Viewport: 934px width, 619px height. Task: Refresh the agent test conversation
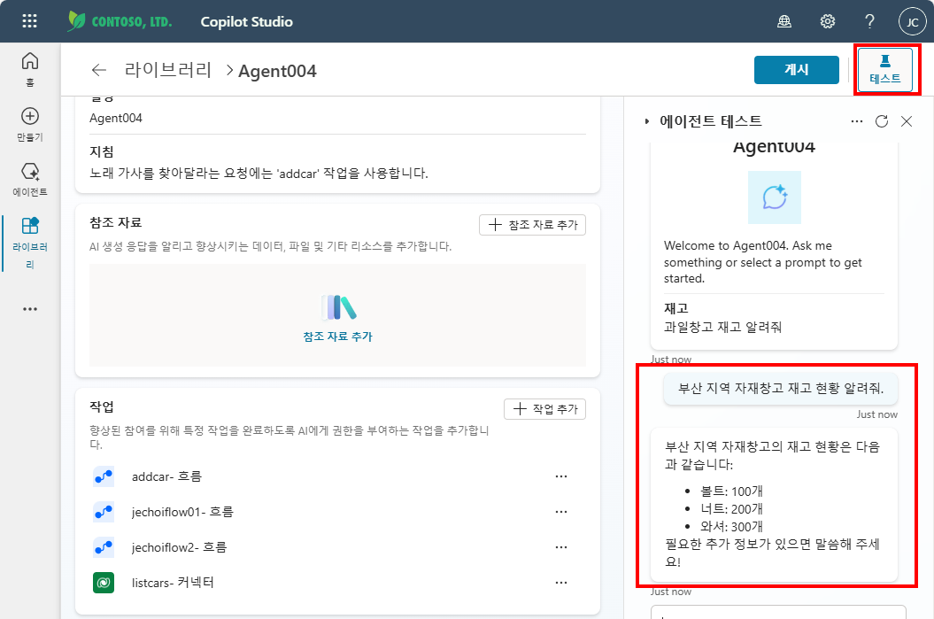click(x=882, y=121)
